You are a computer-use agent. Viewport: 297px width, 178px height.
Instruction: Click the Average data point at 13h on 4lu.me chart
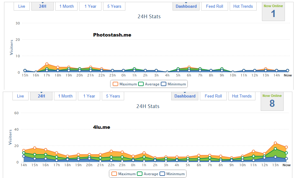click(275, 149)
